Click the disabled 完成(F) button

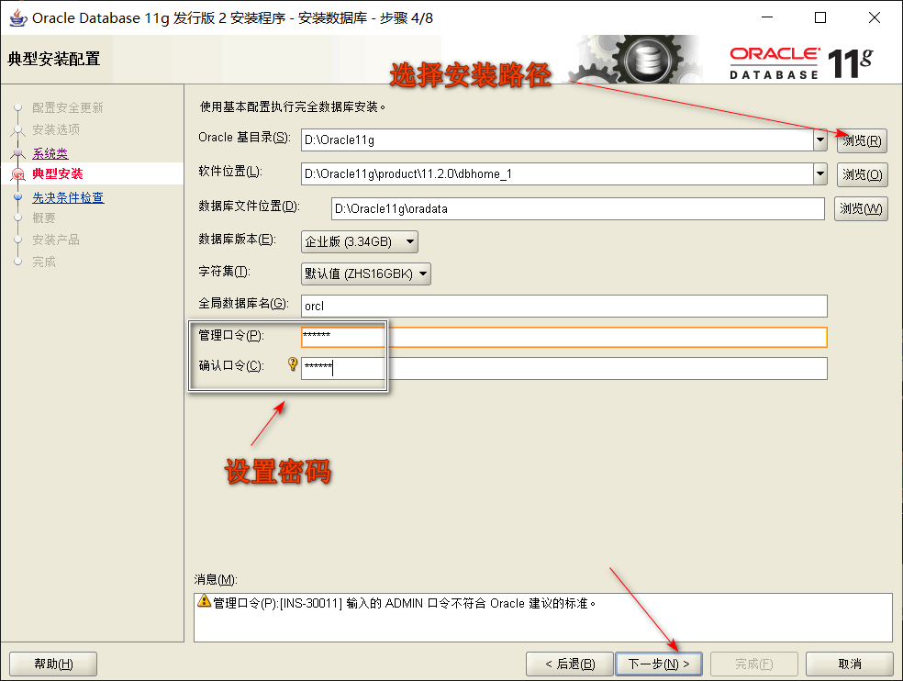pos(753,664)
